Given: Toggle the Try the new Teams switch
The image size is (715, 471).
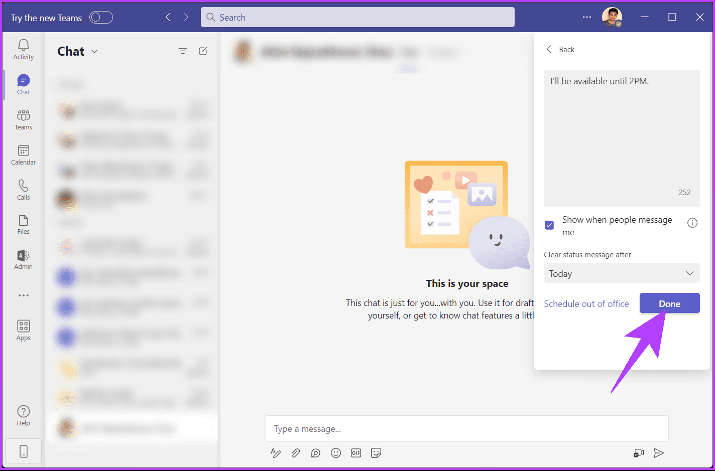Looking at the screenshot, I should pyautogui.click(x=101, y=17).
